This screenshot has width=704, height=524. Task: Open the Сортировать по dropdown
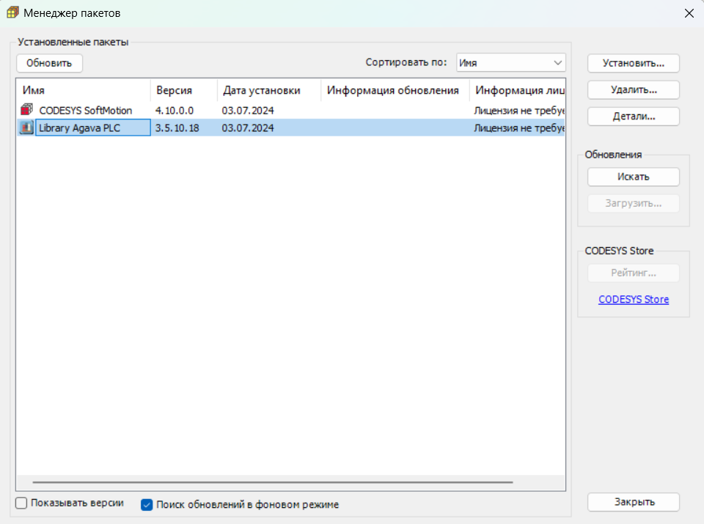click(x=510, y=63)
